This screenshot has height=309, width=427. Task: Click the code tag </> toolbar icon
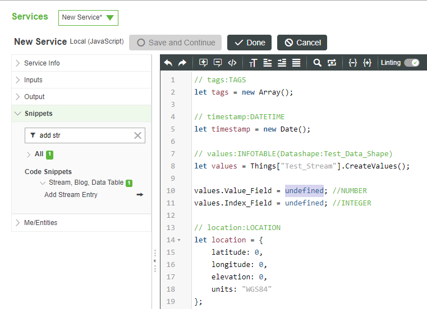[232, 63]
